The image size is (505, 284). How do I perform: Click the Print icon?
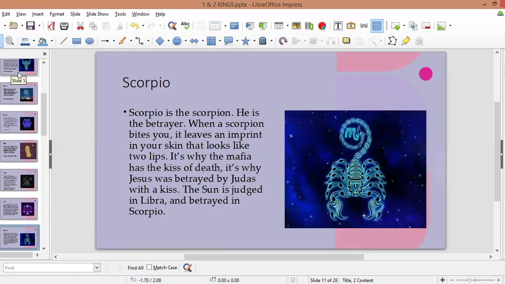pyautogui.click(x=64, y=26)
